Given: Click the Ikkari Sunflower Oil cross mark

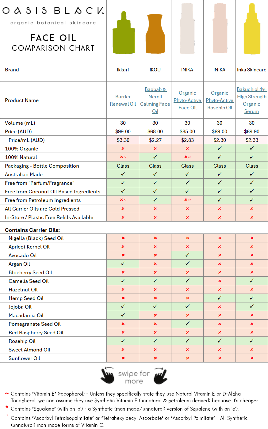Looking at the screenshot, I should click(x=123, y=358).
